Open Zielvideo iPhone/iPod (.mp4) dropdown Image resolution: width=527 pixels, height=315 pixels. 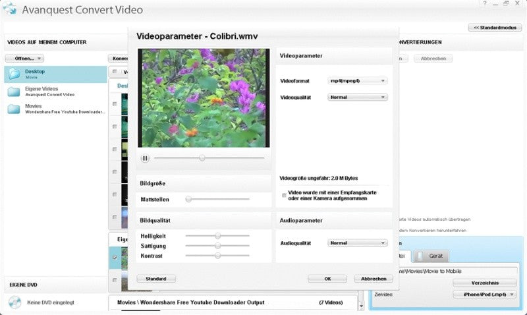click(x=484, y=294)
